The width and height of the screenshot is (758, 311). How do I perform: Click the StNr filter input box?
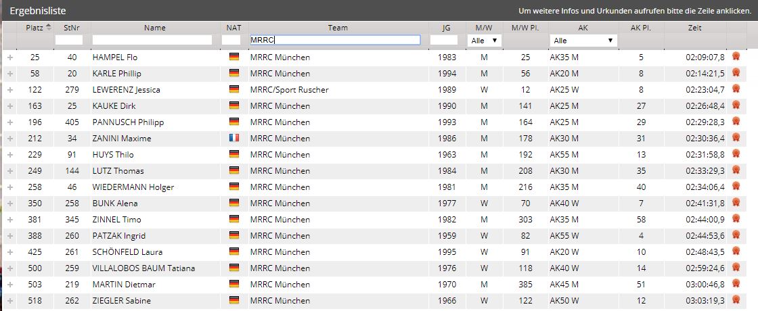(x=69, y=41)
